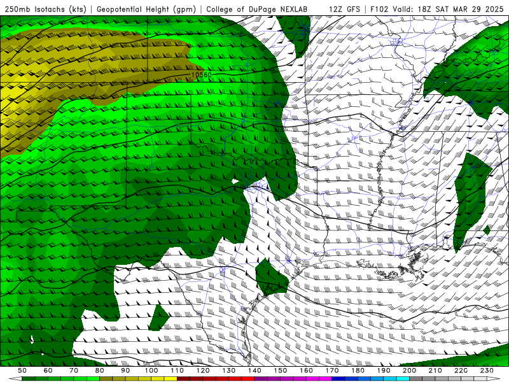Click the legend value 230
Screen dimensions: 509x382
487,371
